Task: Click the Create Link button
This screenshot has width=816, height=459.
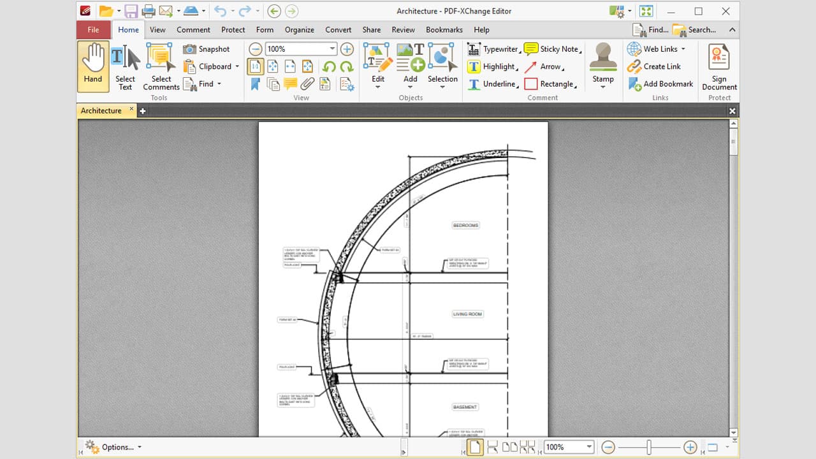Action: (660, 66)
